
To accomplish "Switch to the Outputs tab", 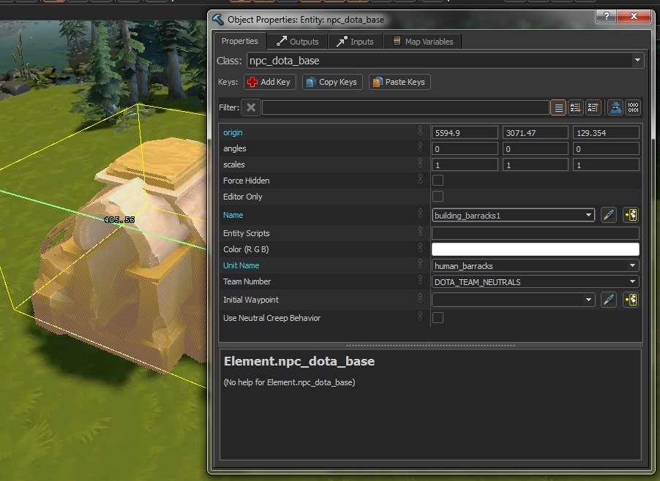I will click(x=297, y=42).
